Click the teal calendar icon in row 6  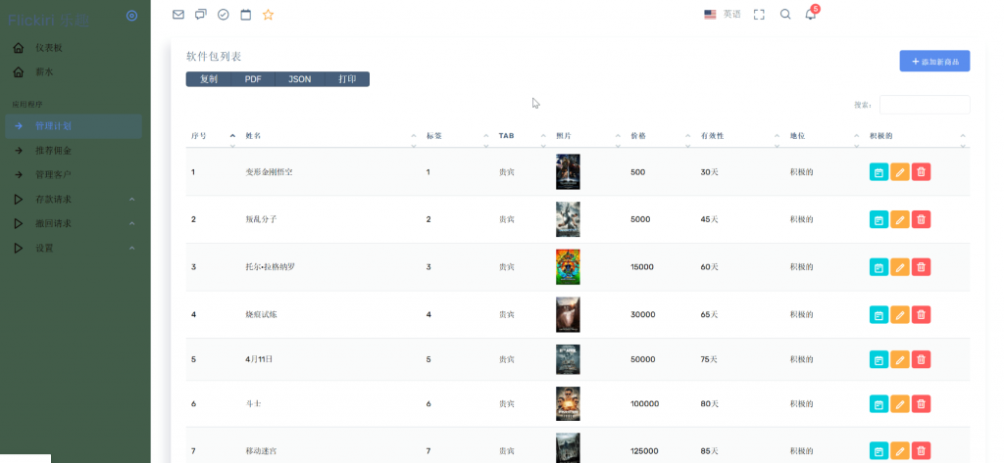pos(879,404)
